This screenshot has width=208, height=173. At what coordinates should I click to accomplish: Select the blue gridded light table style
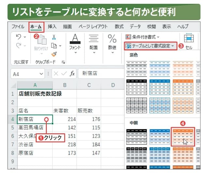160,105
